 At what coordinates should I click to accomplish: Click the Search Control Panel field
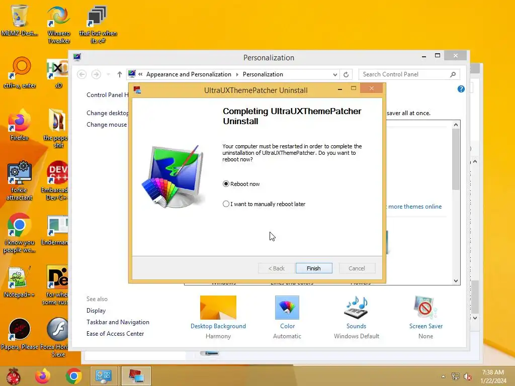pyautogui.click(x=409, y=74)
